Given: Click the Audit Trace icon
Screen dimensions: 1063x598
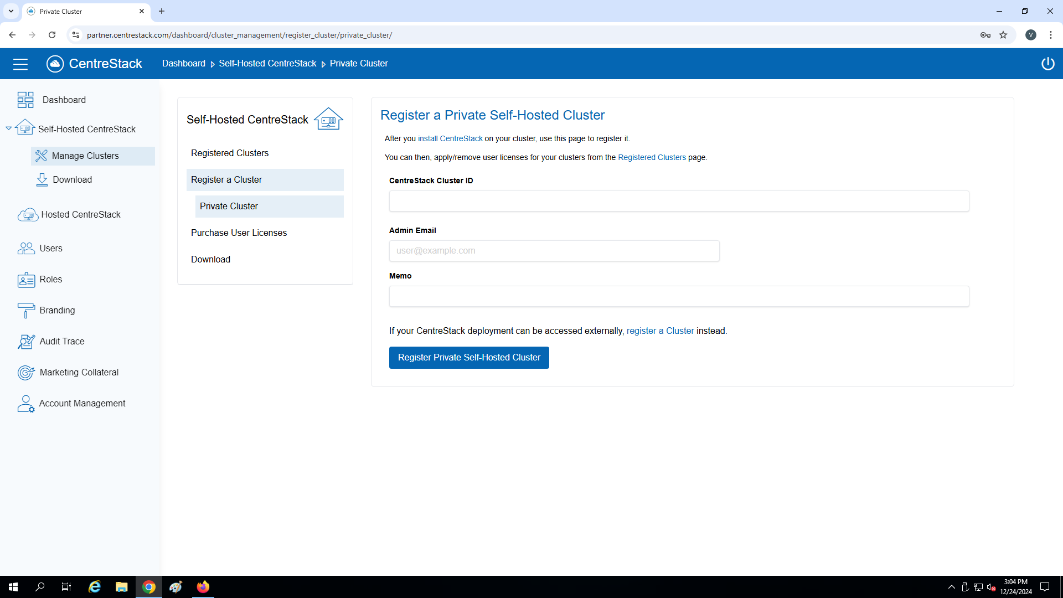Looking at the screenshot, I should click(26, 342).
